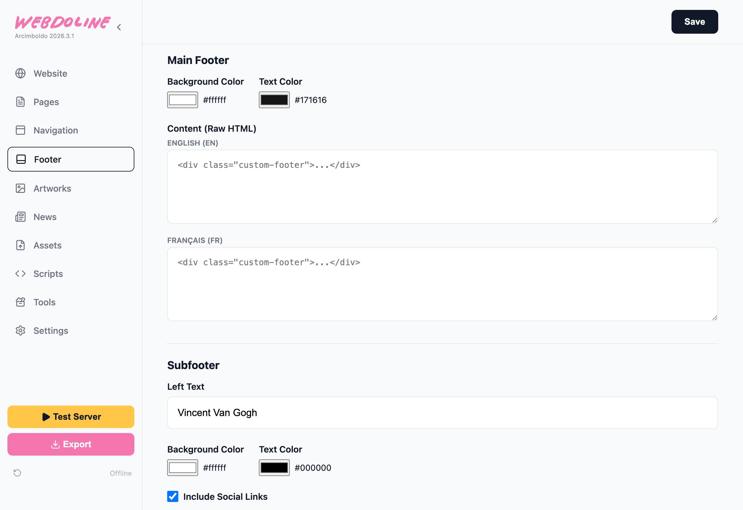Open the Tools menu item
Viewport: 743px width, 510px height.
[x=45, y=302]
